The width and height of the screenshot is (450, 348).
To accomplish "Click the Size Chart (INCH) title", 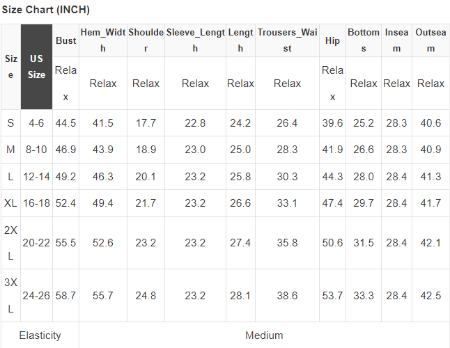I will 46,10.
